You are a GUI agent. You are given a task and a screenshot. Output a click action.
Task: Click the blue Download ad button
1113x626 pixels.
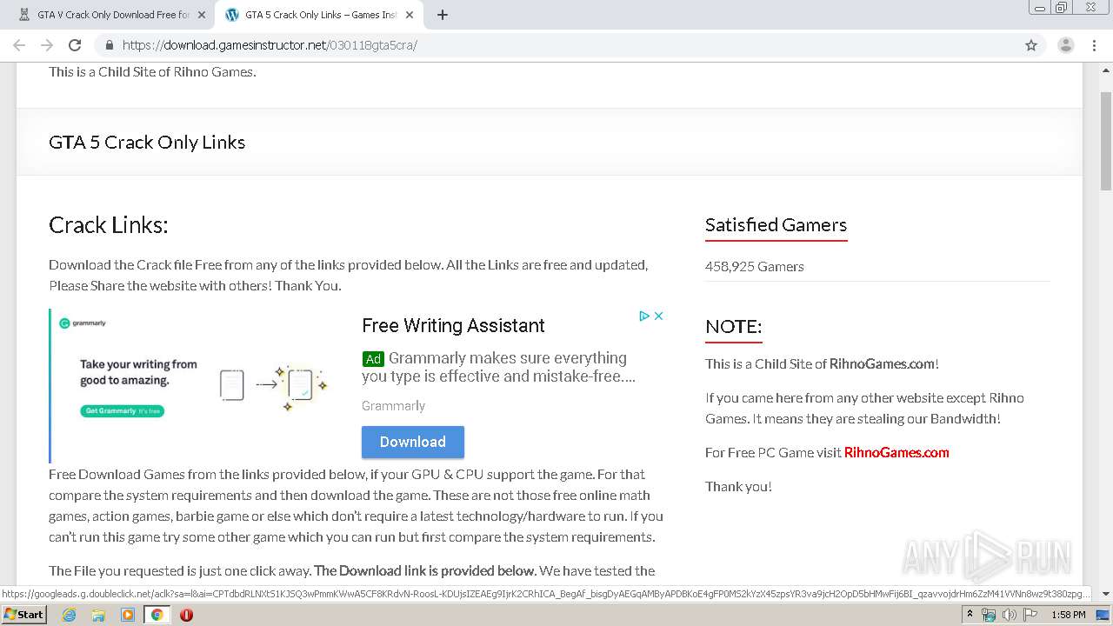tap(413, 442)
